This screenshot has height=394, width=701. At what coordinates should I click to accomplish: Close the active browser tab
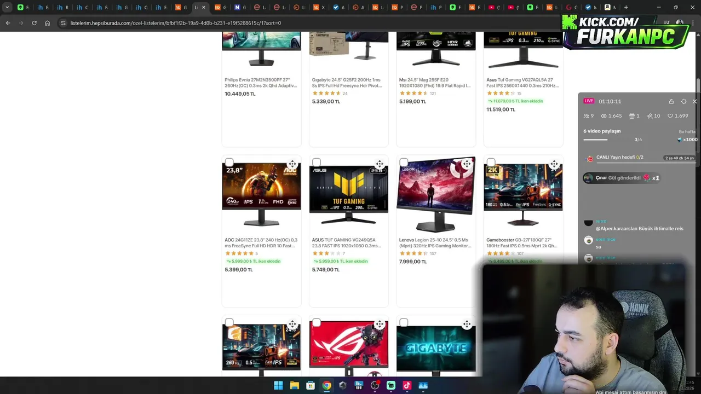204,8
